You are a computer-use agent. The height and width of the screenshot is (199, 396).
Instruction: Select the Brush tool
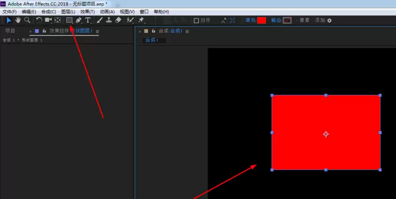click(x=99, y=20)
